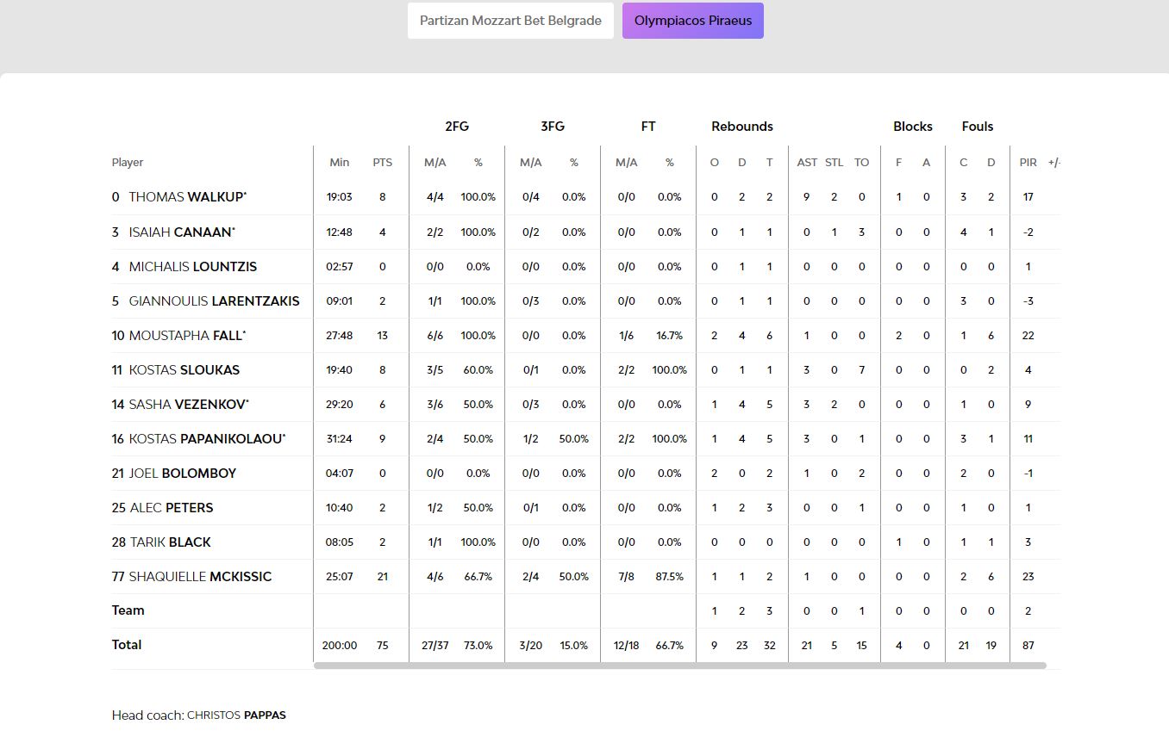Viewport: 1169px width, 737px height.
Task: Select Shaquielle McKissic's name
Action: 200,576
